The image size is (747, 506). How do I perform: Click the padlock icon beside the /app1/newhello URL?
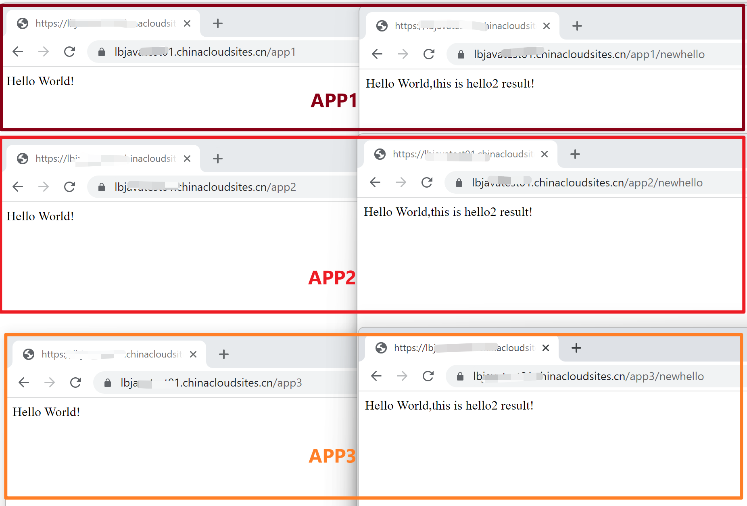pos(461,54)
